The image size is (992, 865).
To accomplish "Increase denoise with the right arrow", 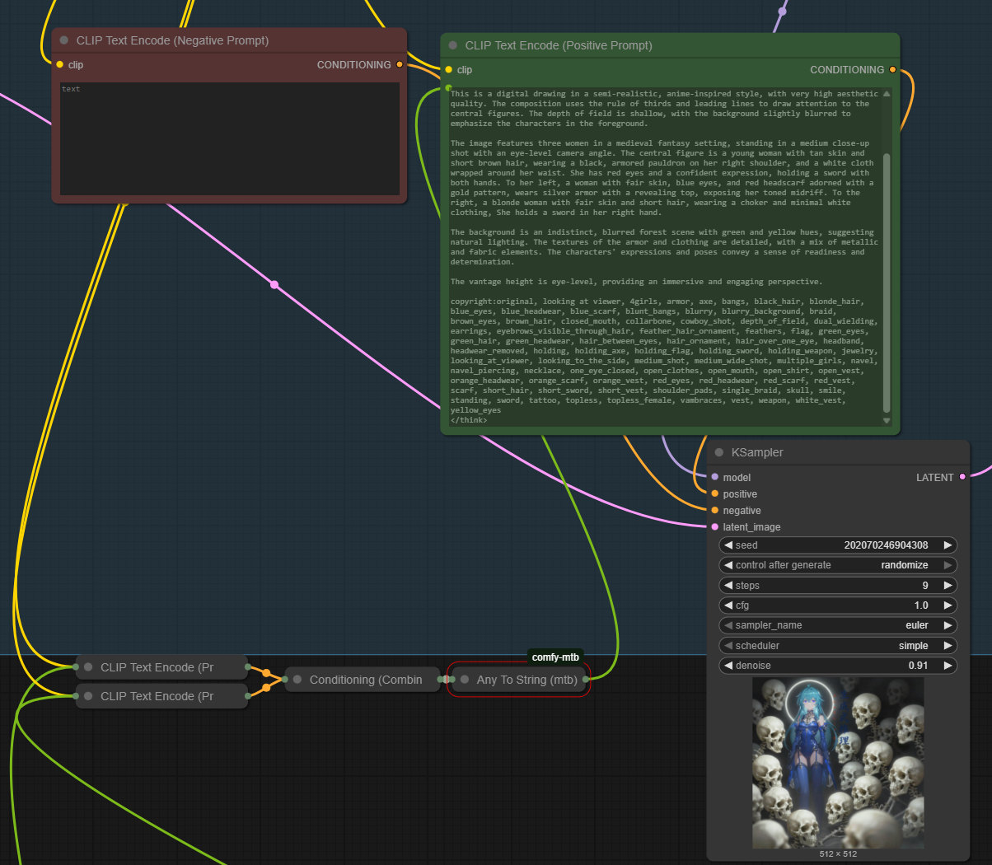I will point(948,666).
